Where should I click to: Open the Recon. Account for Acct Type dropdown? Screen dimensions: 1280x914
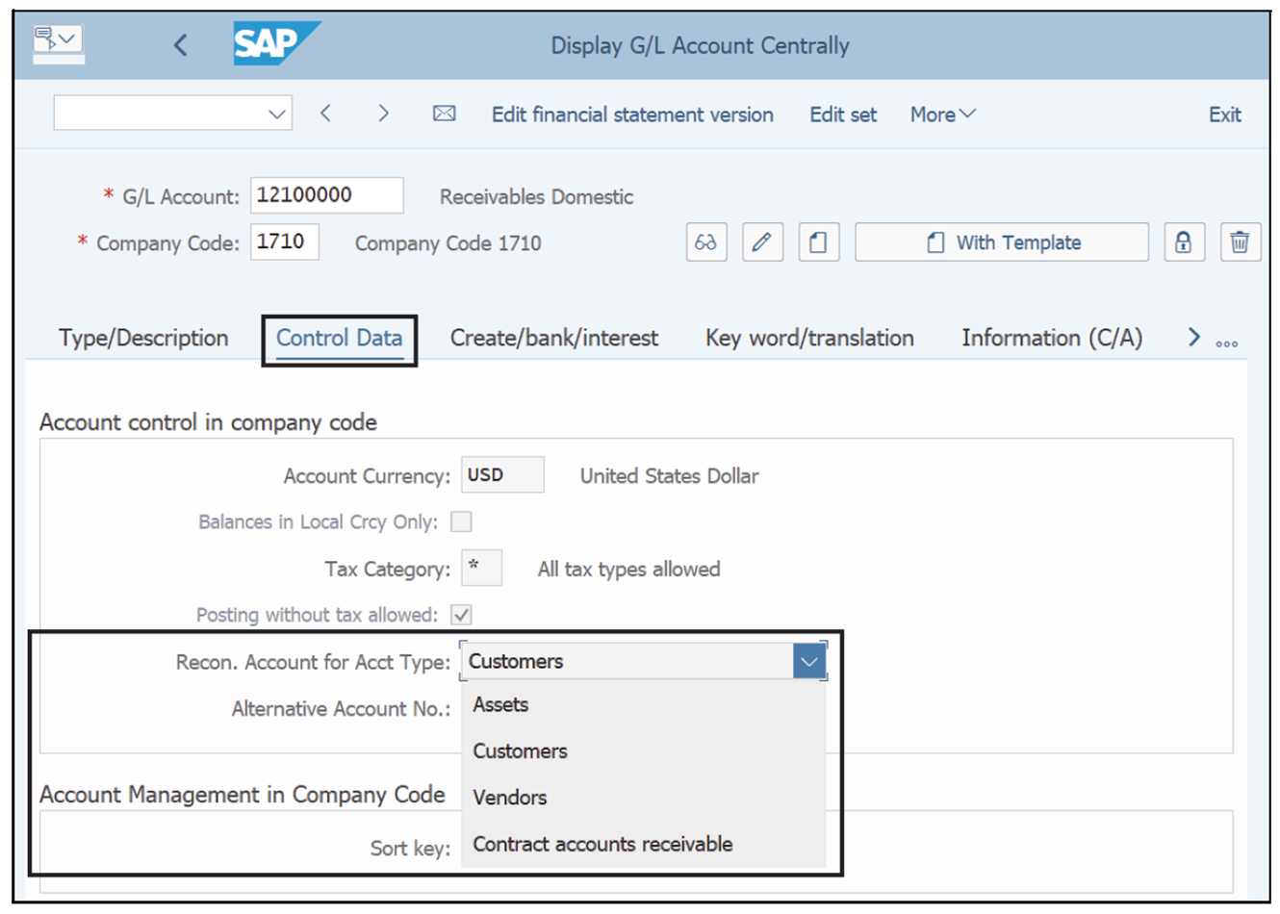point(809,660)
